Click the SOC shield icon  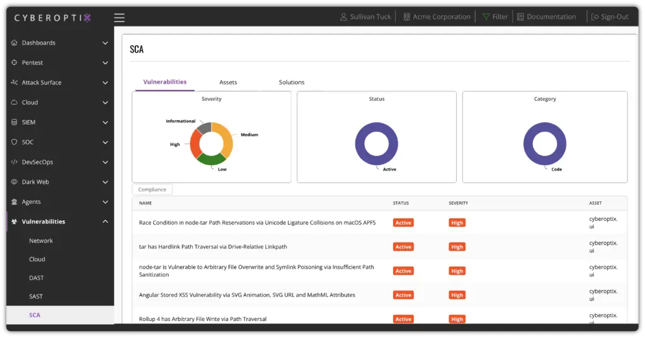14,142
